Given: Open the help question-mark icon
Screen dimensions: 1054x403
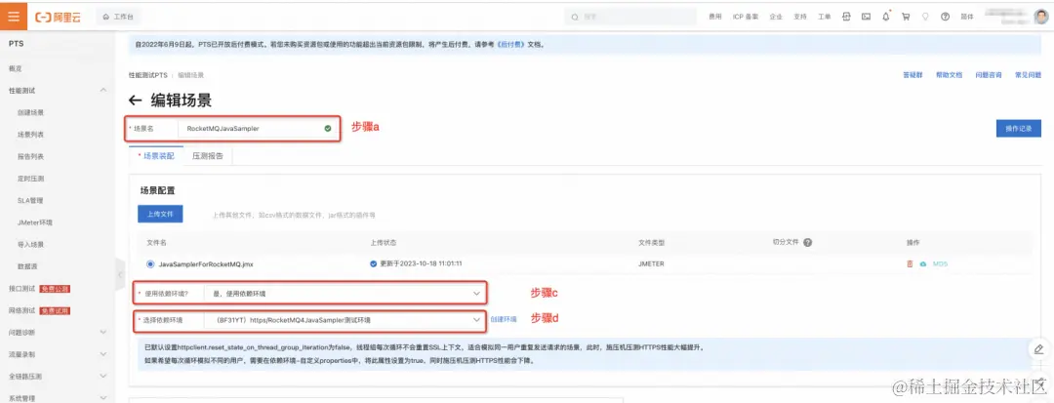Looking at the screenshot, I should click(x=945, y=17).
